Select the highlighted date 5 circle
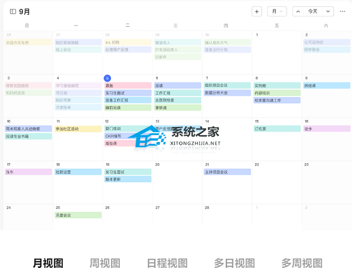Viewport: 352px width, 278px height. click(x=107, y=78)
